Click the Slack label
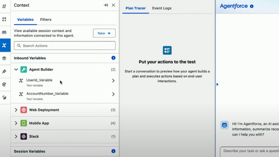Image resolution: width=279 pixels, height=157 pixels. (34, 137)
